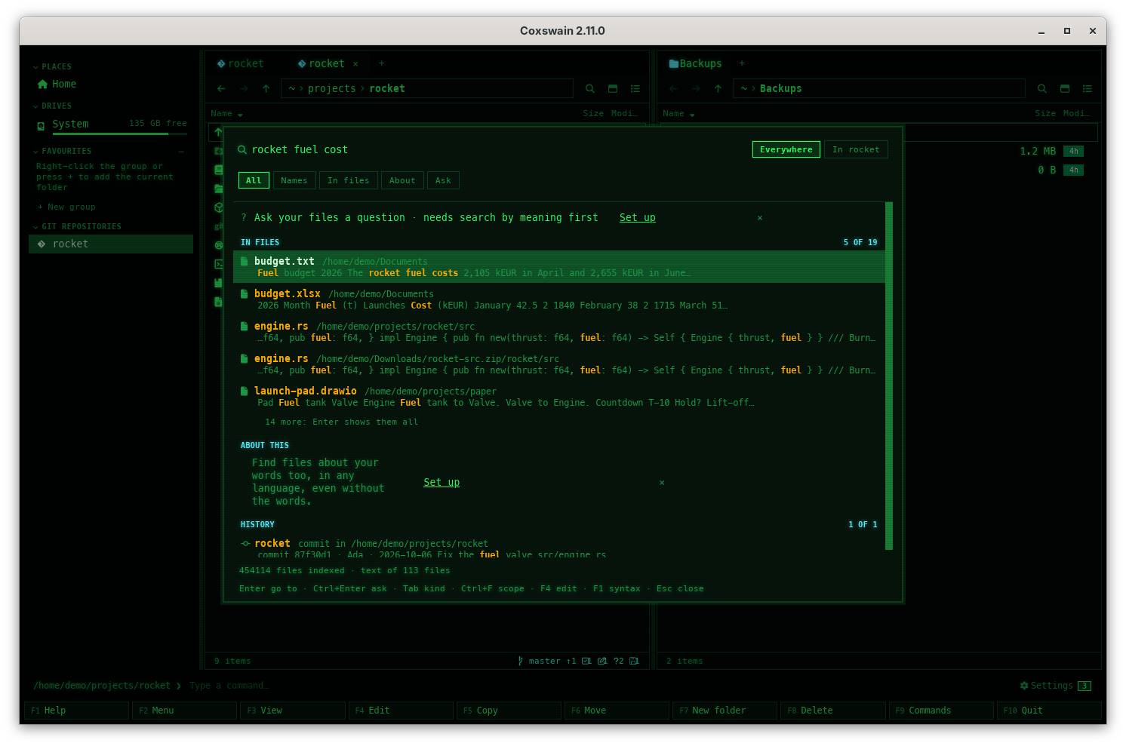Toggle preview panel icon in rocket pane

click(613, 89)
